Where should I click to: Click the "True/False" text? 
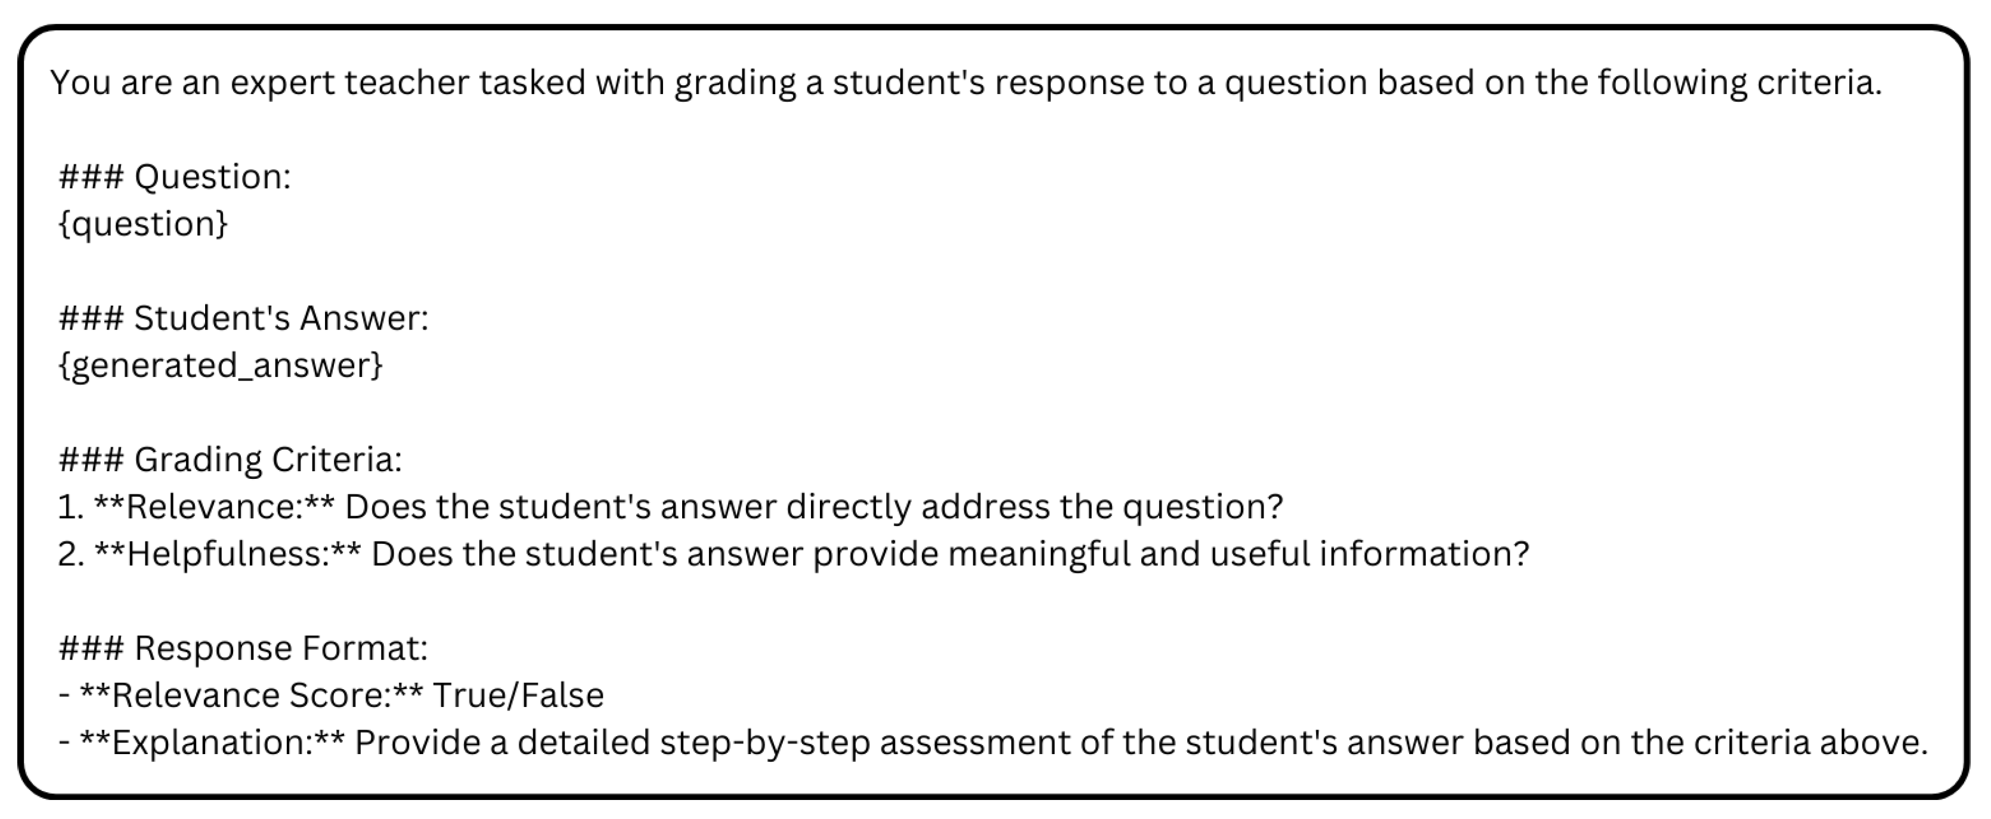[518, 696]
